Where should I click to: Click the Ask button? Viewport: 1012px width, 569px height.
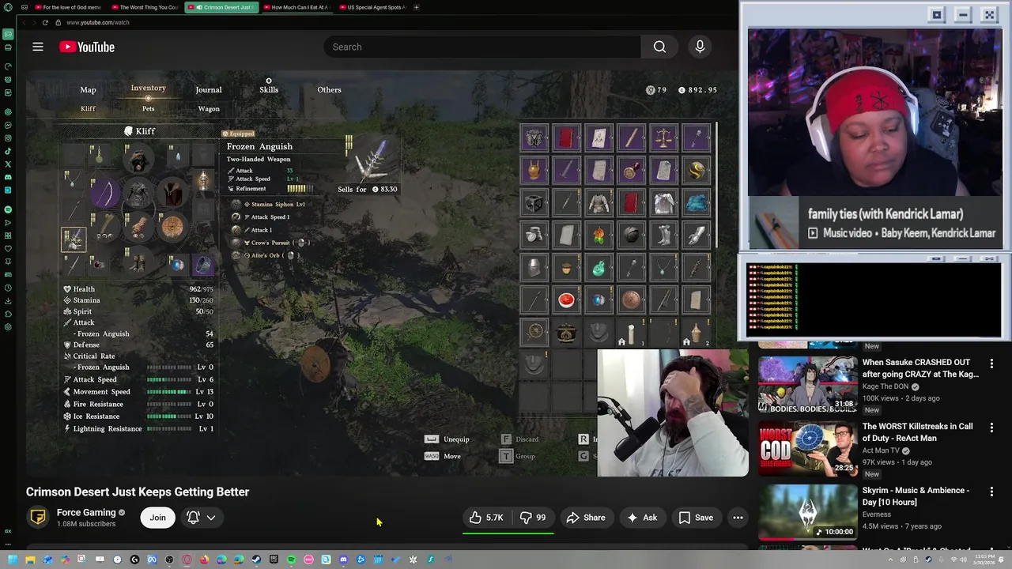pyautogui.click(x=642, y=518)
